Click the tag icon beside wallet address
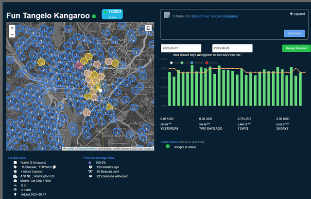 [15, 167]
